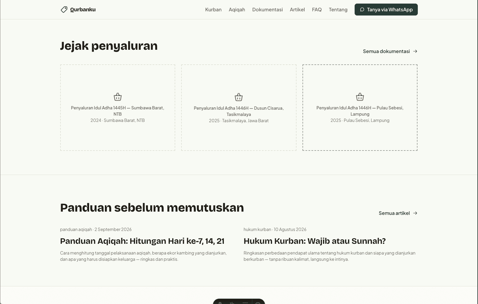Click '2024 · Sumbawa Barat, NTB' caption
The height and width of the screenshot is (304, 478).
(x=118, y=120)
